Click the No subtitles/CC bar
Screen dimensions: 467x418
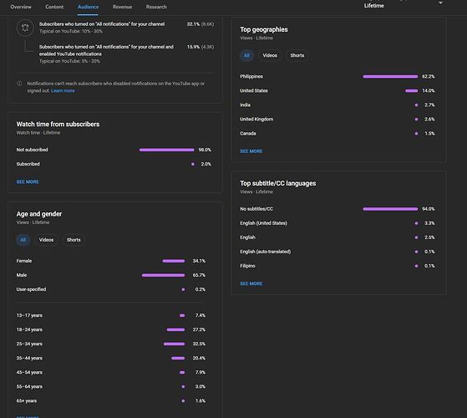(390, 209)
